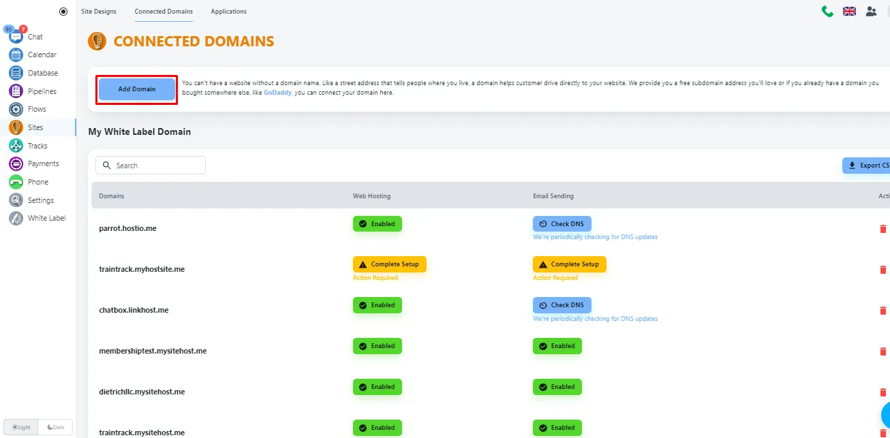Open the Tracks sidebar icon
Screen dimensions: 890x438
click(x=16, y=146)
